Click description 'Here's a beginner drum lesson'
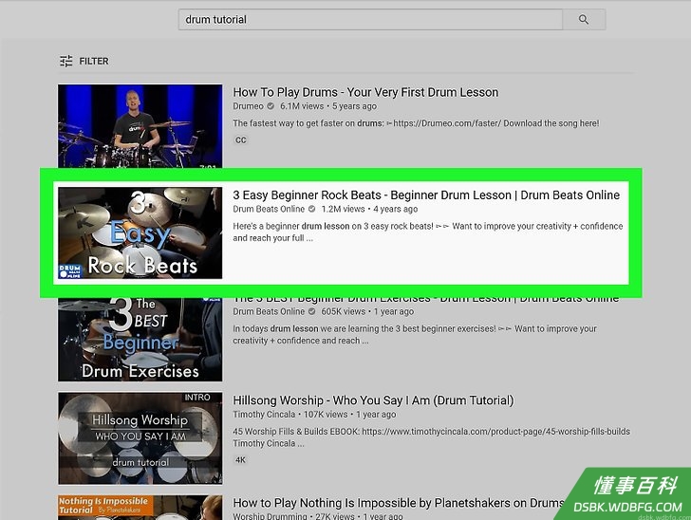 427,232
